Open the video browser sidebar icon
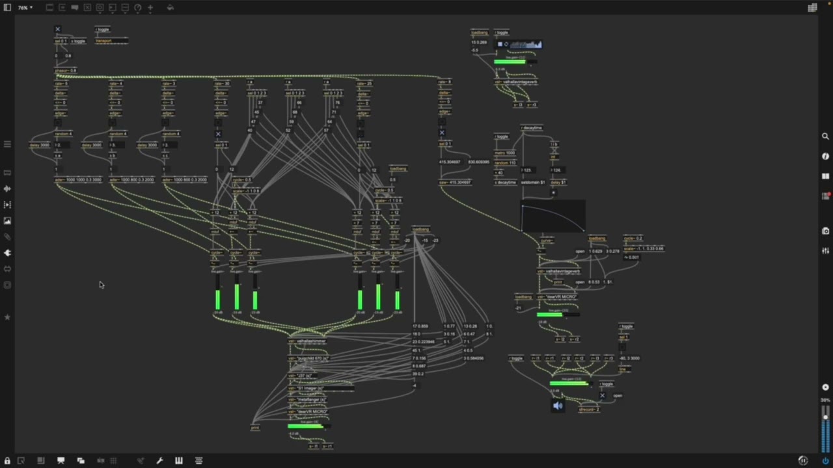 click(7, 205)
